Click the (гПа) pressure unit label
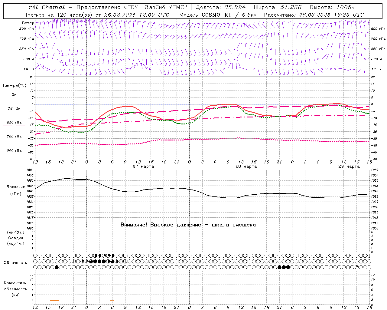 pyautogui.click(x=16, y=194)
